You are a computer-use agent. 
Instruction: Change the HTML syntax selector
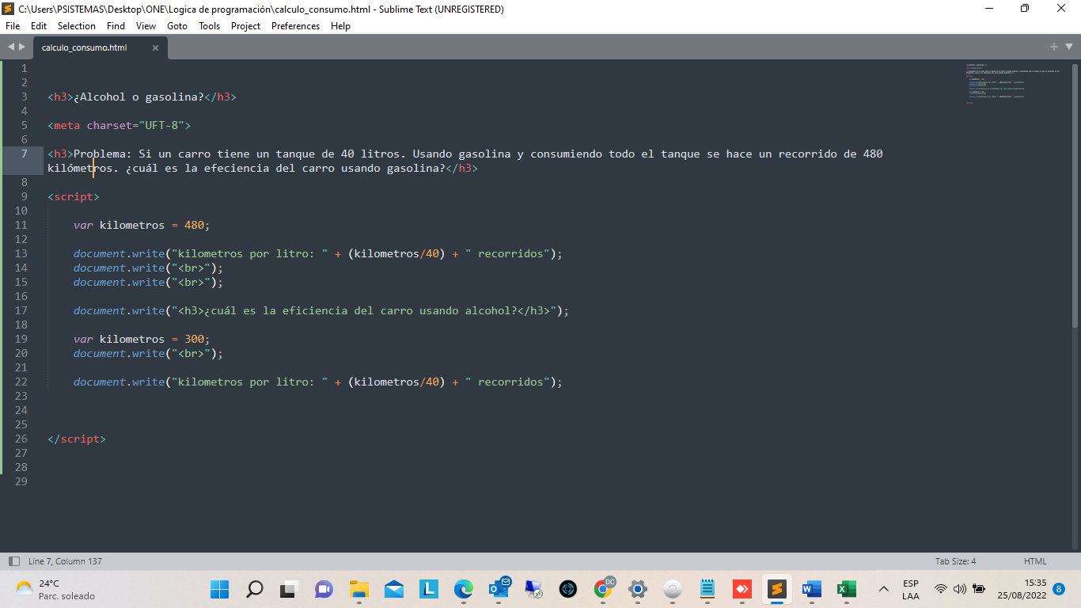1035,561
